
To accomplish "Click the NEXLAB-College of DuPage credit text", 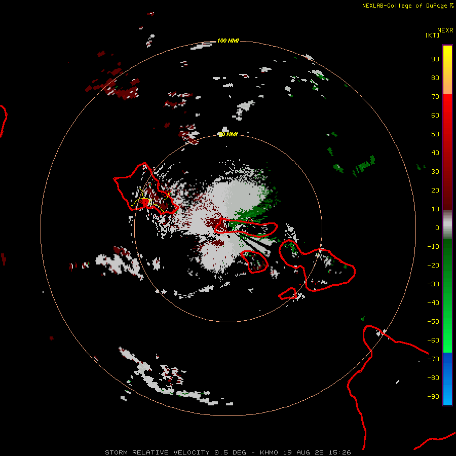I will [x=407, y=6].
